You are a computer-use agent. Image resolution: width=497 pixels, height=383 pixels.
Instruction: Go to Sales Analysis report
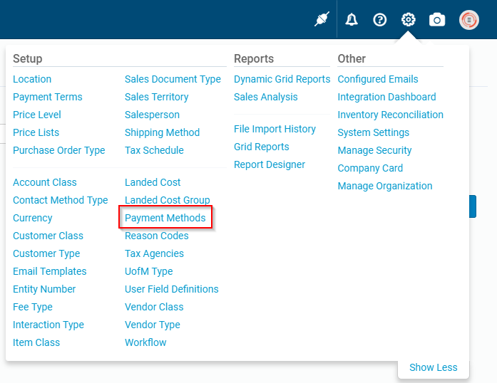266,97
